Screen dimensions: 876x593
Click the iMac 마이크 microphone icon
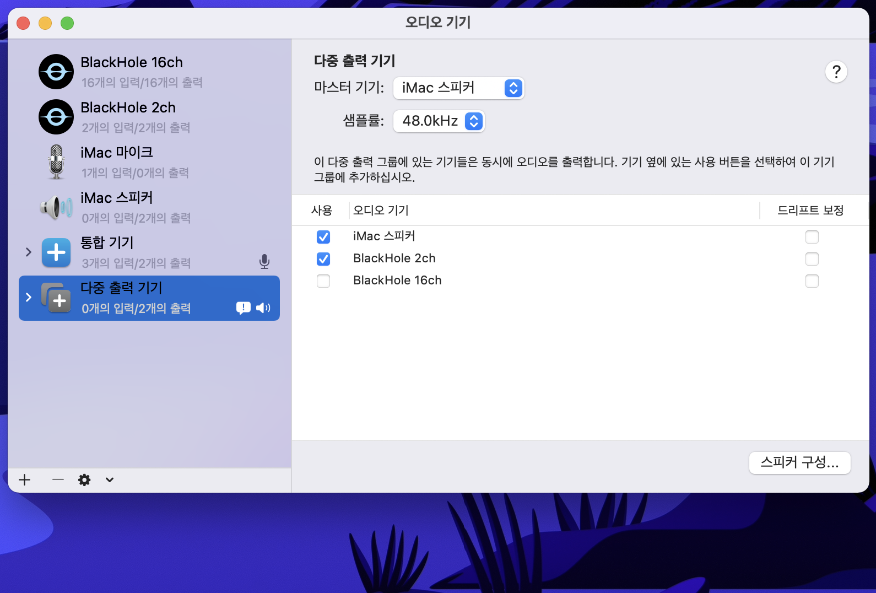click(x=56, y=162)
